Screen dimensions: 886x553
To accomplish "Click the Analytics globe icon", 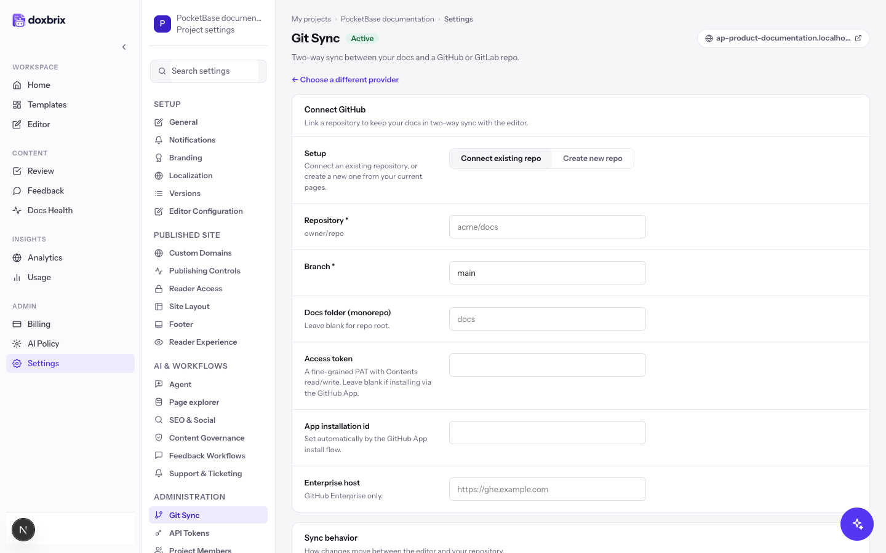I will pos(17,257).
